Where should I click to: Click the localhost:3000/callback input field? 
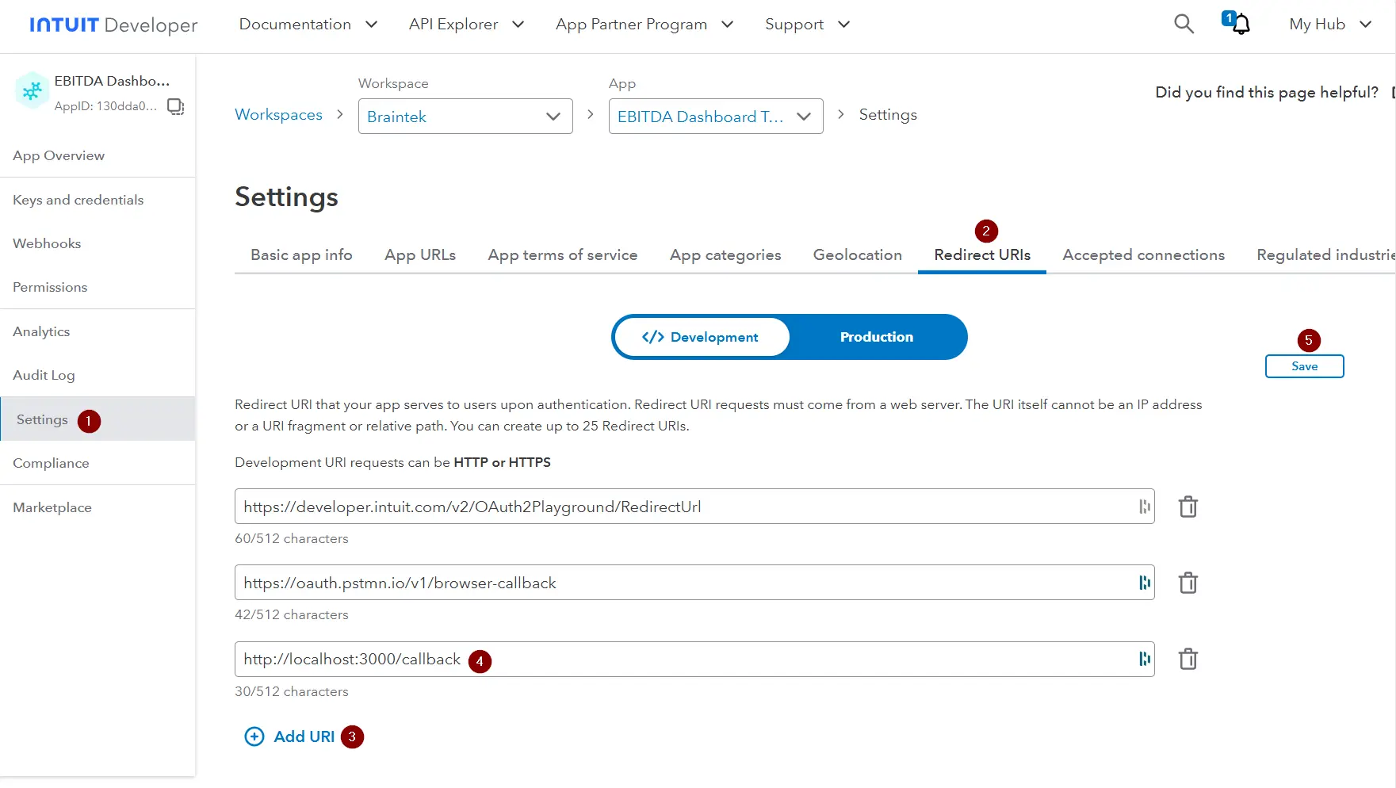[x=694, y=659]
